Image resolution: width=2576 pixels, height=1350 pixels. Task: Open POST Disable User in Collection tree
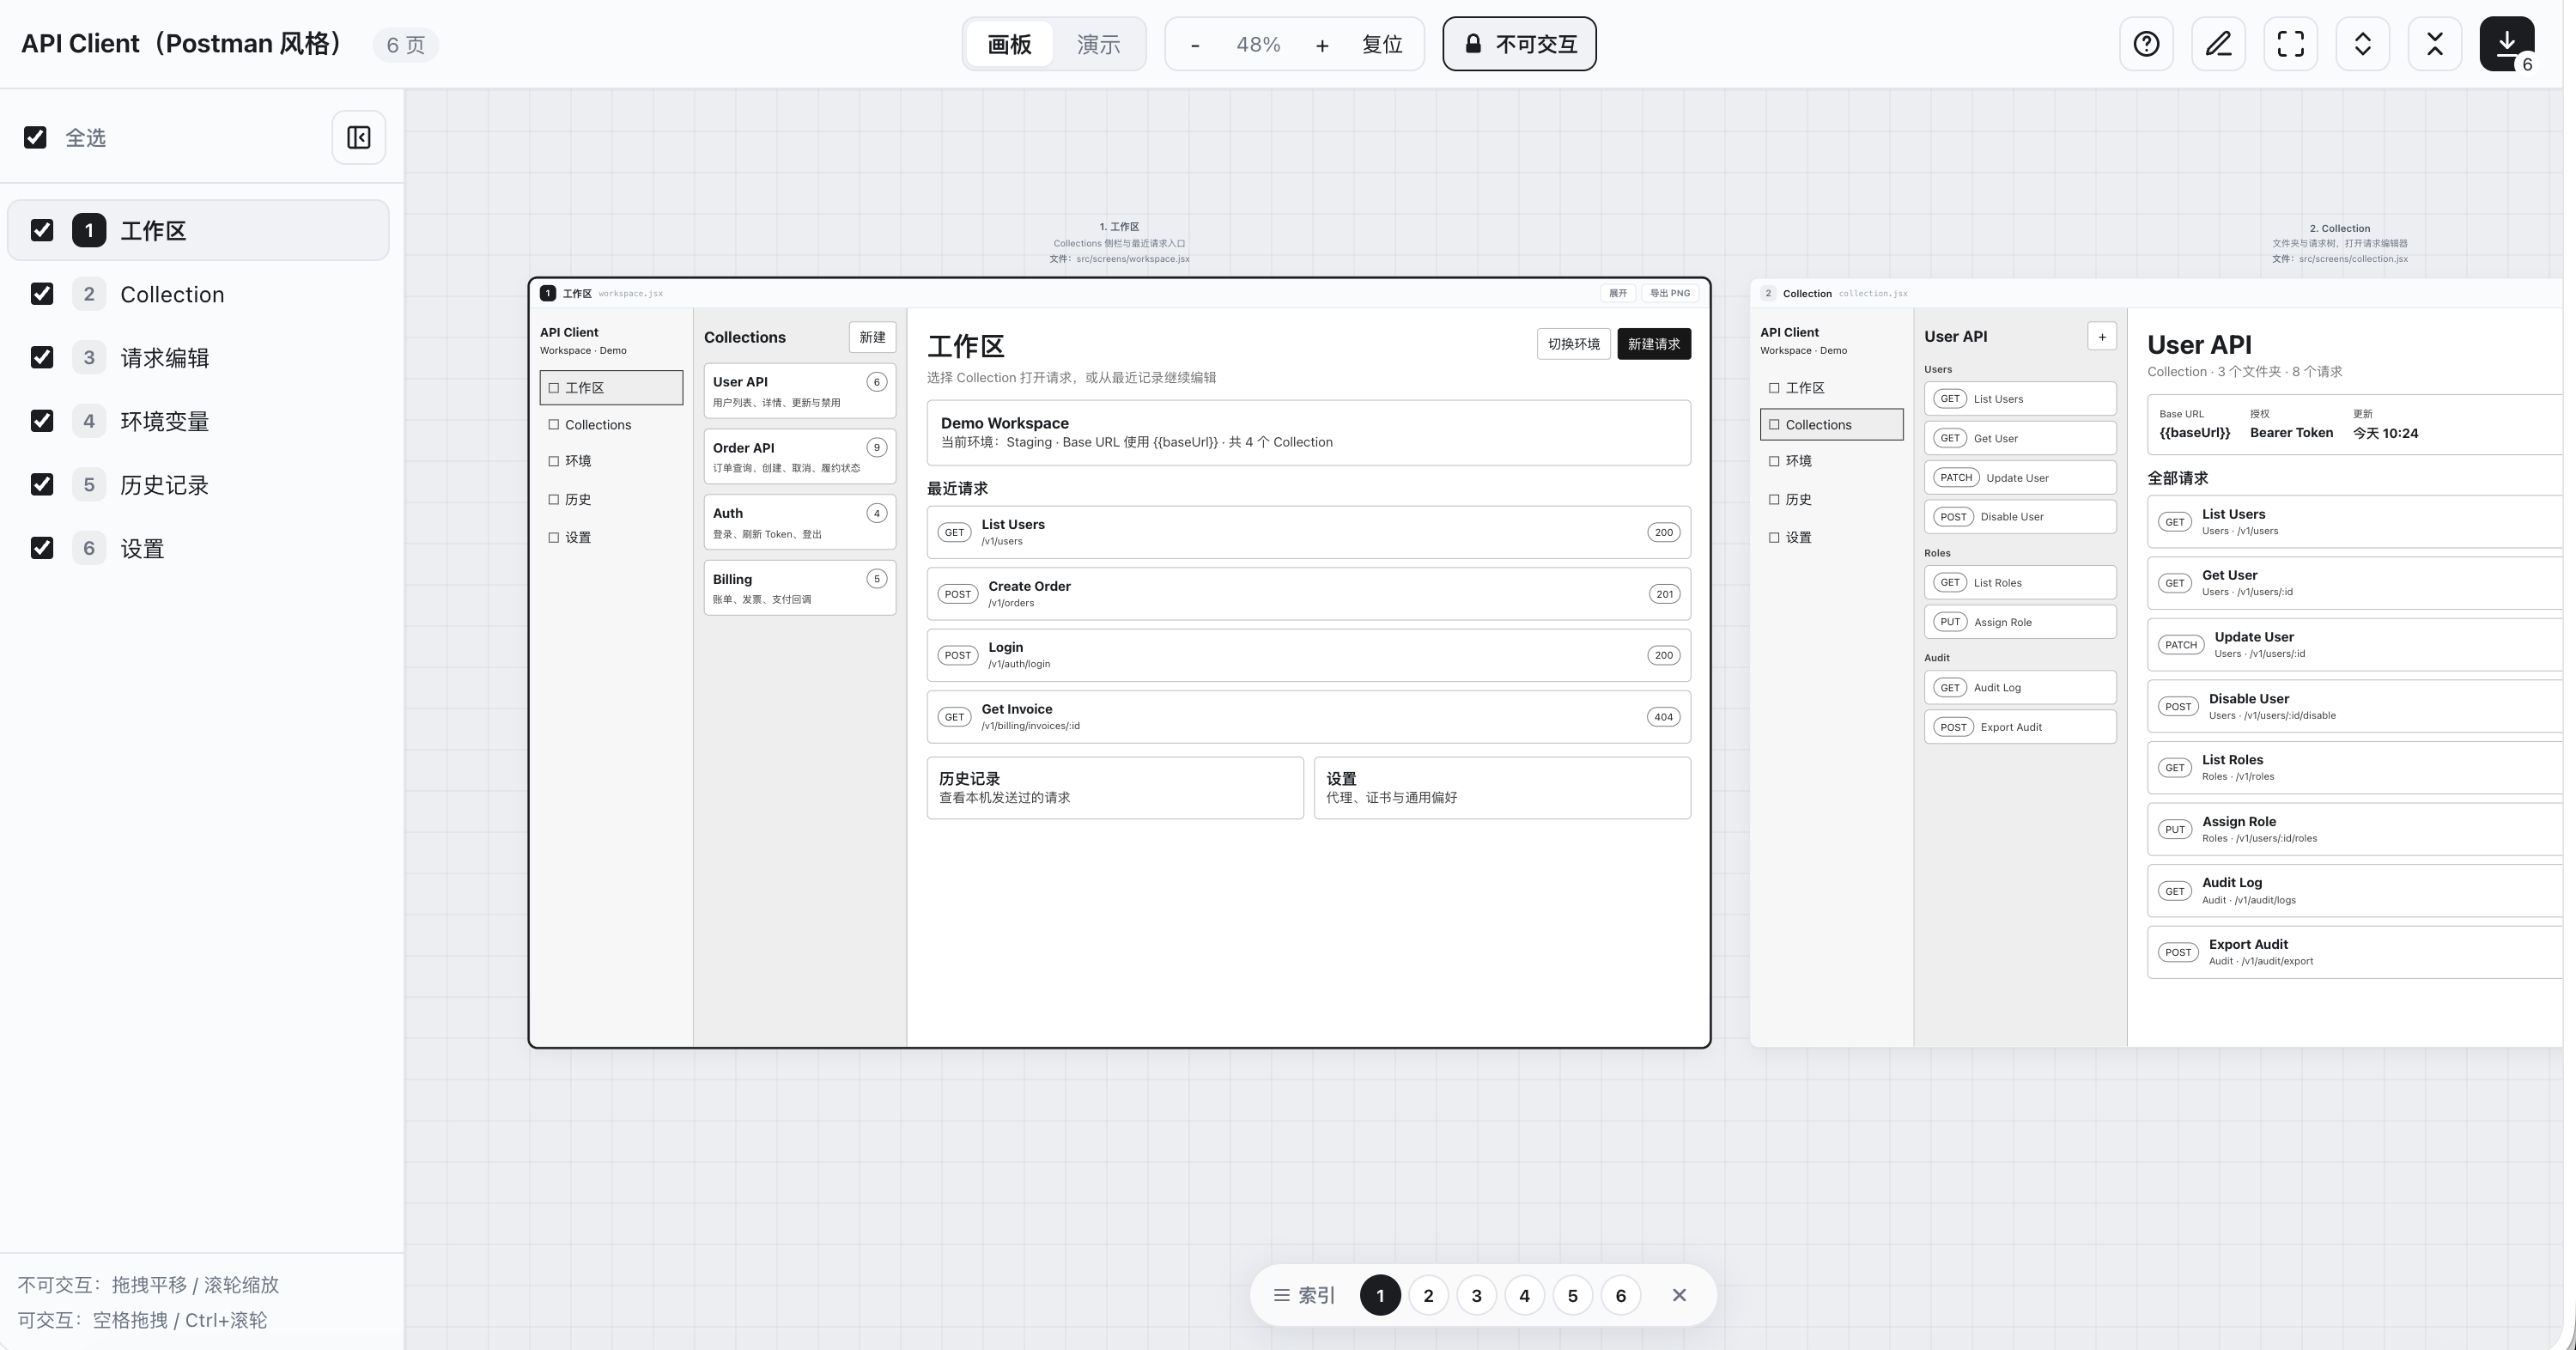[2019, 517]
